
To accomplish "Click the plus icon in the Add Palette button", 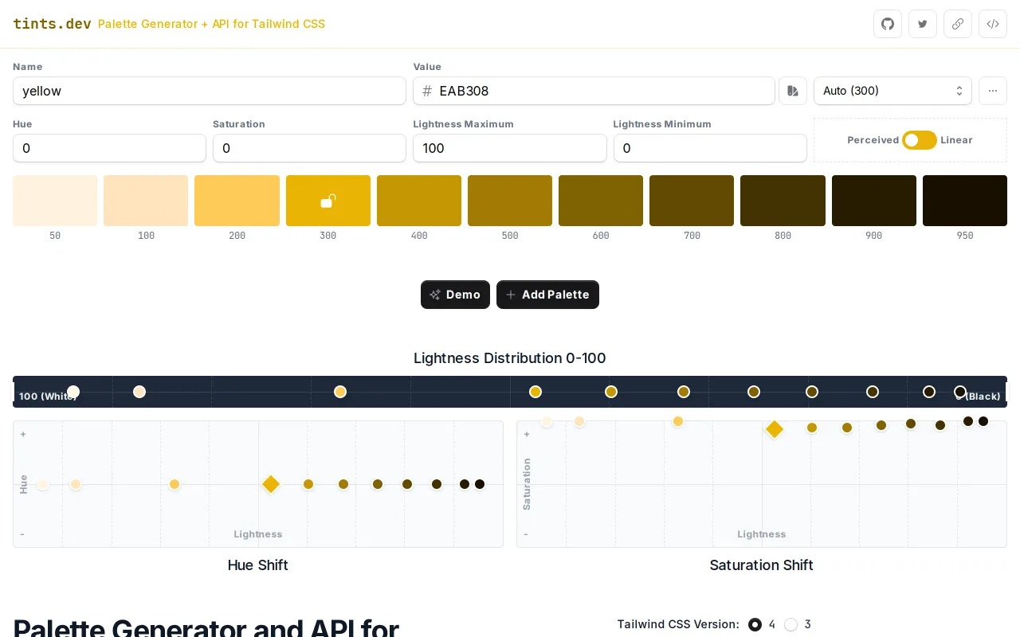I will pos(511,295).
